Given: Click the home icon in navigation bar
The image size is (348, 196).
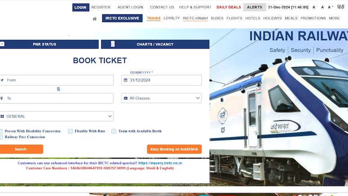Looking at the screenshot, I should (95, 19).
